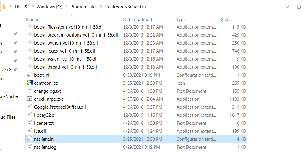The image size is (305, 152).
Task: Sort by Date modified column header
Action: tap(137, 20)
